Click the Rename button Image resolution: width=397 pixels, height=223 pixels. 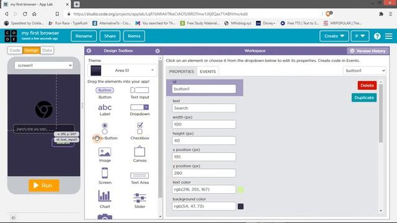[x=84, y=36]
